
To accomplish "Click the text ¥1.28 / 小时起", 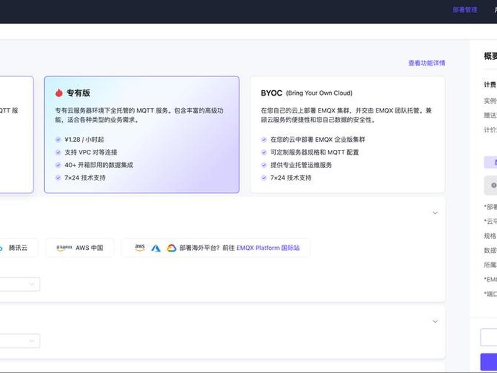I will click(84, 139).
